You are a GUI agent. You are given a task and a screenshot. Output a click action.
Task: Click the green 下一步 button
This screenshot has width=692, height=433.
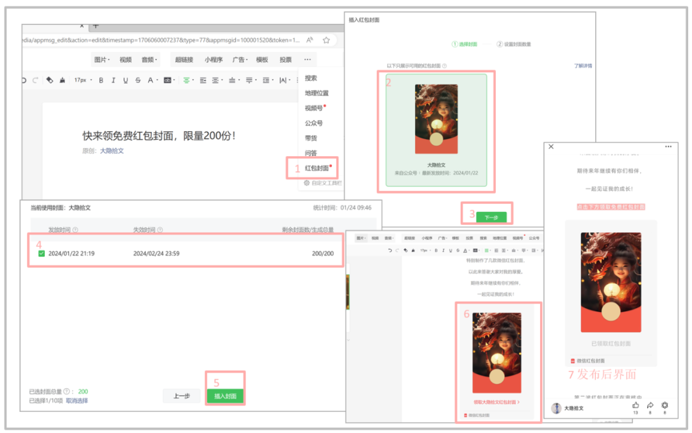(491, 218)
